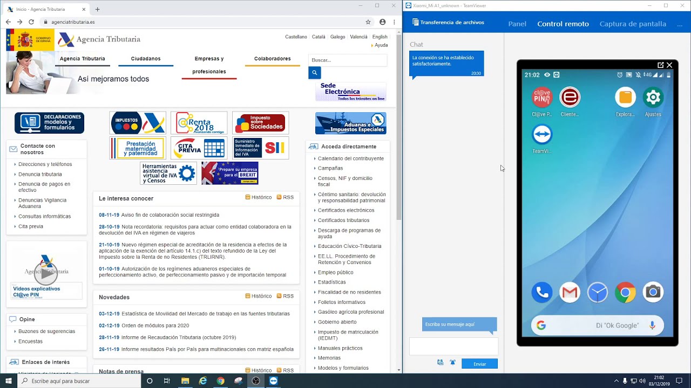Image resolution: width=691 pixels, height=388 pixels.
Task: Open Aduanas e Impuestos Especiales banner
Action: tap(351, 123)
